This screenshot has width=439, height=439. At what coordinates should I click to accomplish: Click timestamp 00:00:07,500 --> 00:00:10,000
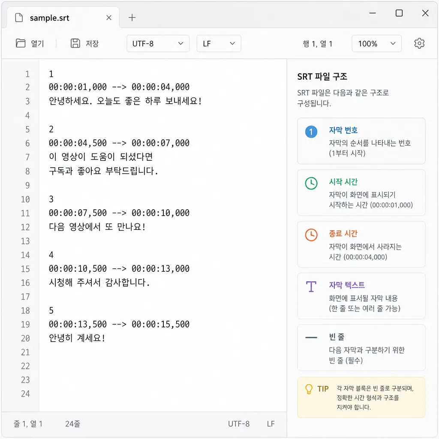119,213
